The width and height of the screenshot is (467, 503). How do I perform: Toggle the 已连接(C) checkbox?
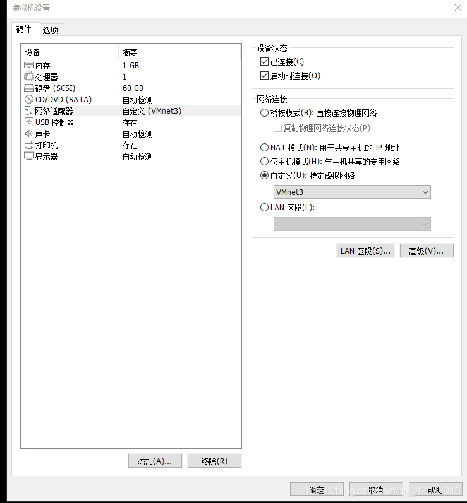pos(264,61)
